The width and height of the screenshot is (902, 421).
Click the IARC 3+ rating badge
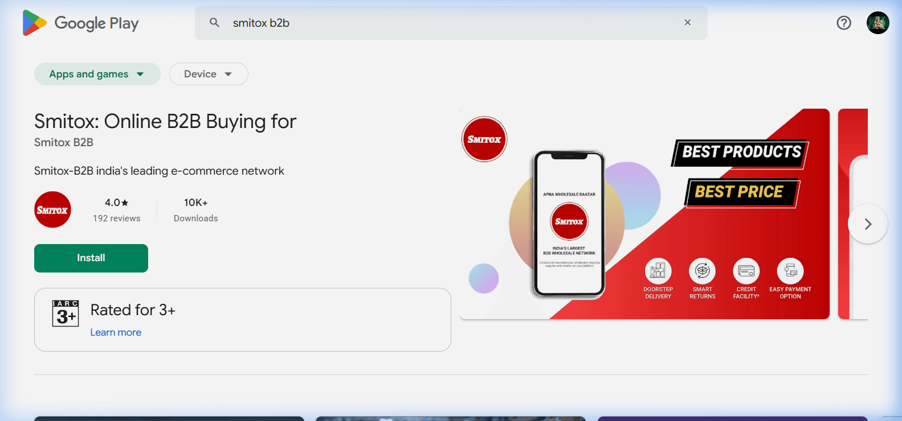tap(66, 313)
